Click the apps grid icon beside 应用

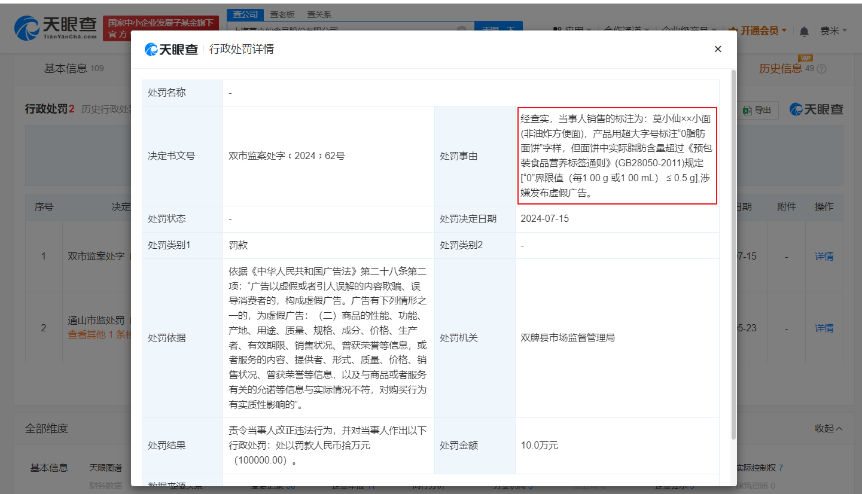pyautogui.click(x=557, y=29)
